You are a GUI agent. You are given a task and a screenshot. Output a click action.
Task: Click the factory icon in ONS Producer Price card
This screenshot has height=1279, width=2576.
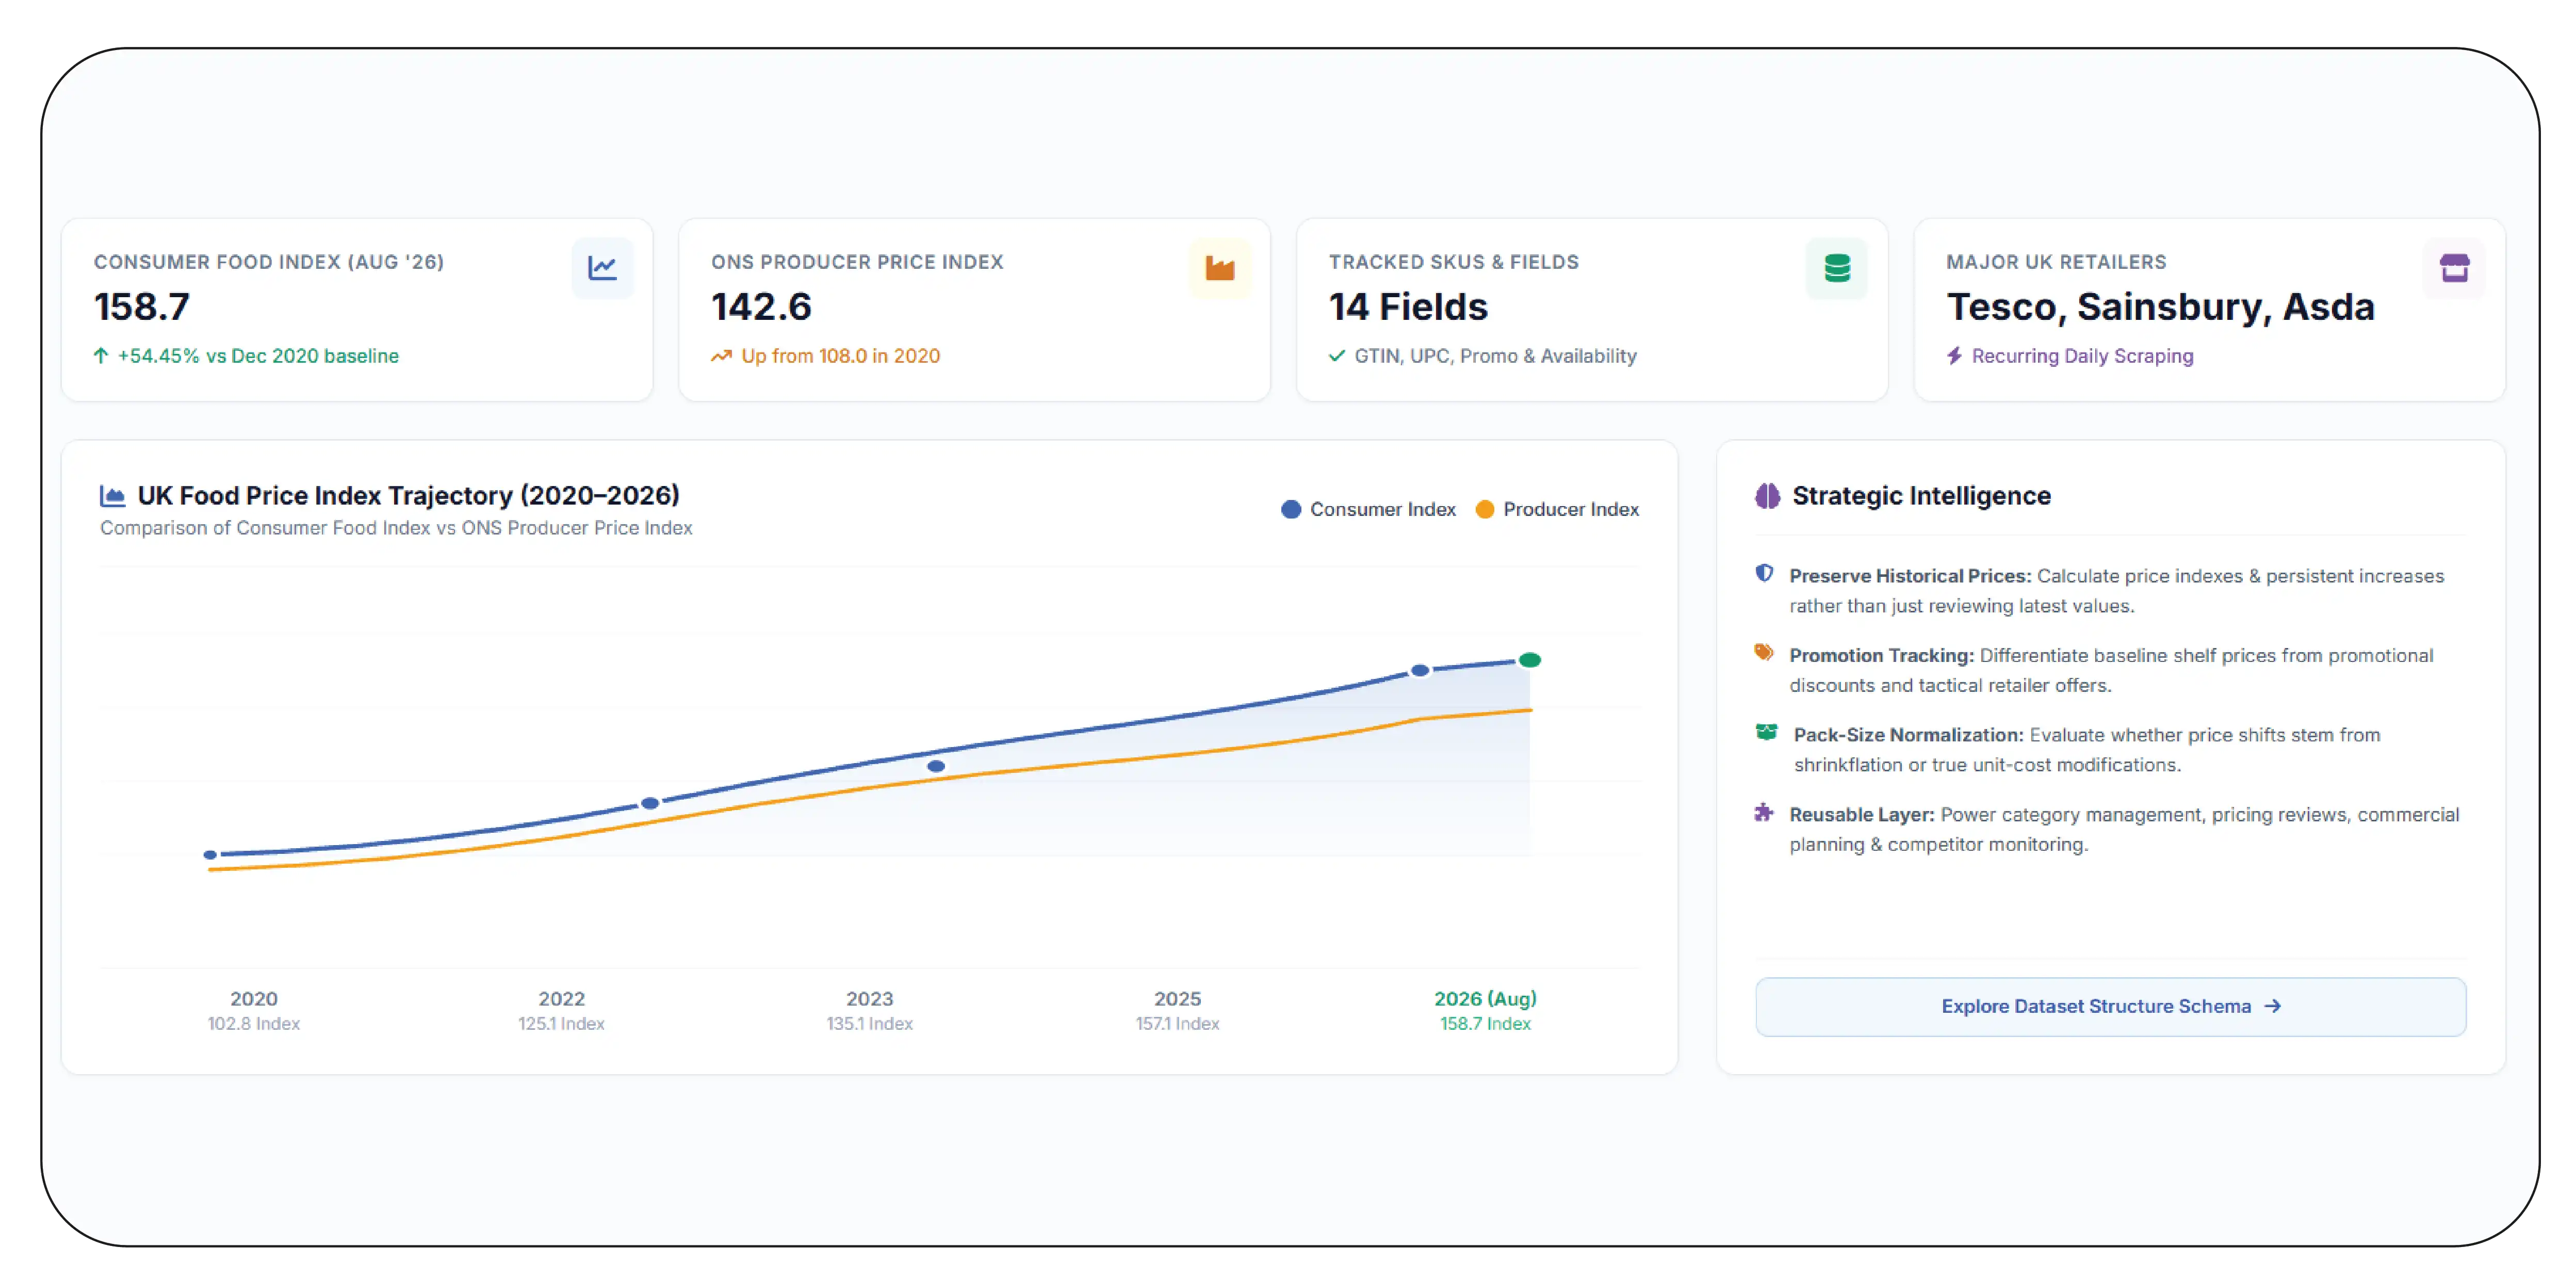point(1219,268)
